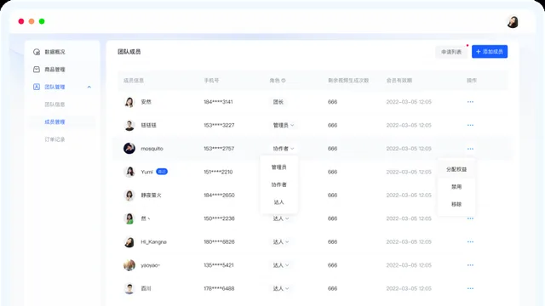Select 移除 from the actions menu
Screen dimensions: 545x306
click(x=456, y=204)
